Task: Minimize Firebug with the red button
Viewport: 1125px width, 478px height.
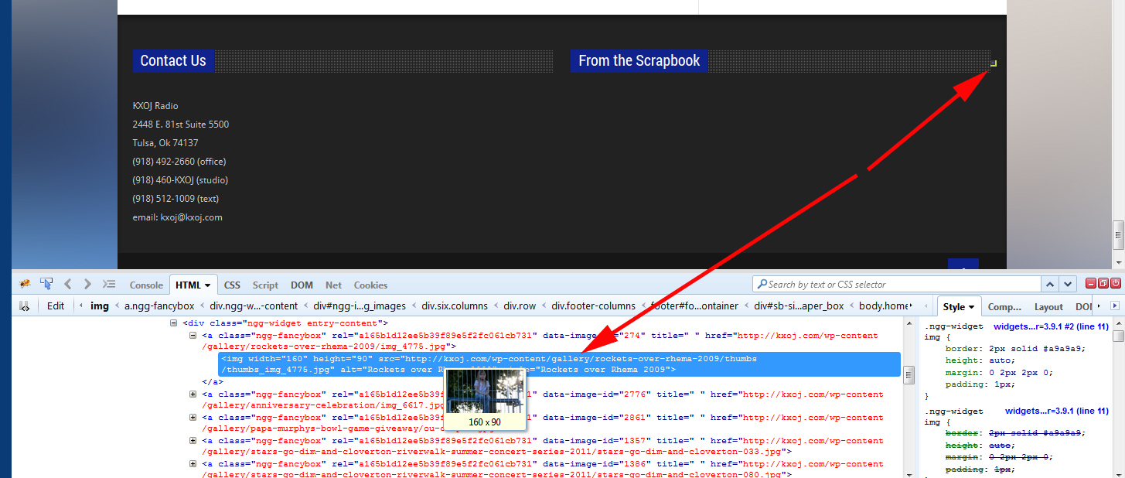Action: (1091, 284)
